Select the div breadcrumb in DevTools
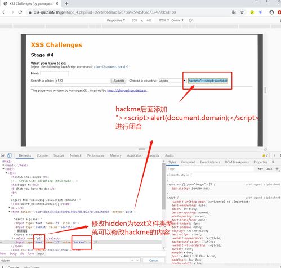The height and width of the screenshot is (268, 281). click(22, 253)
